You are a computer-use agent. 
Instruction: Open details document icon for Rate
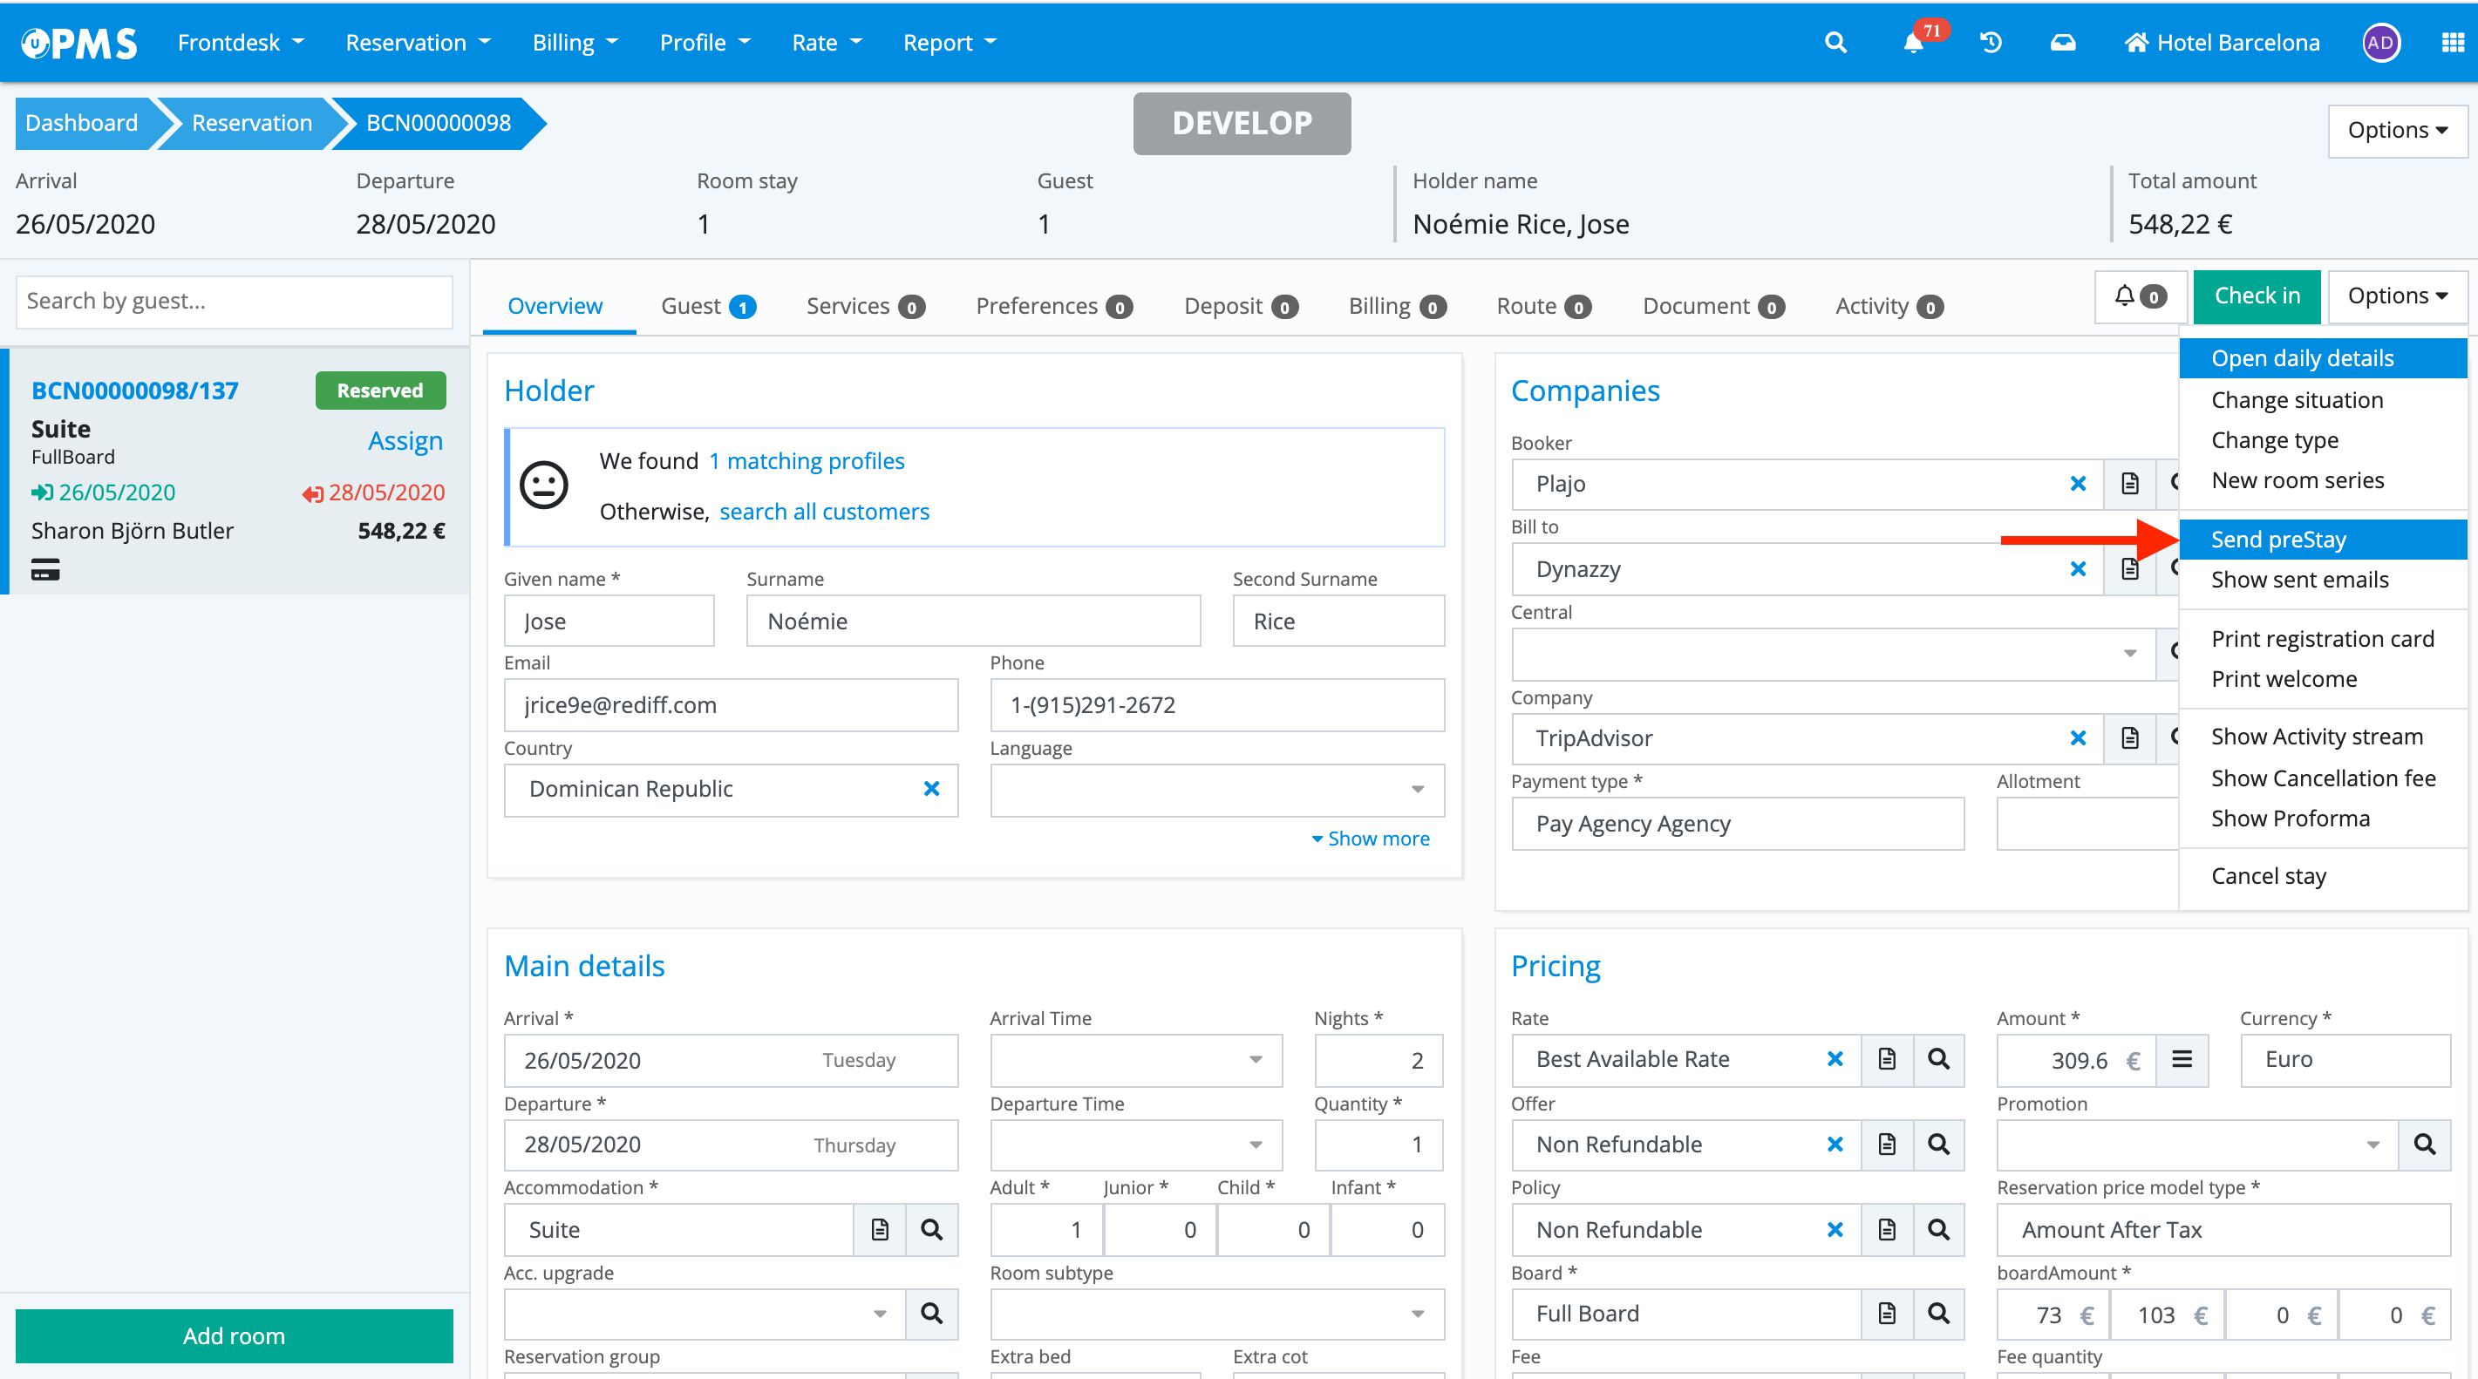[x=1888, y=1059]
